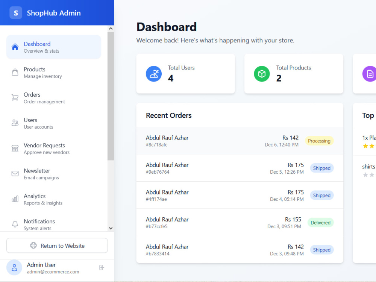Click the Total Products count 2
Image resolution: width=376 pixels, height=282 pixels.
point(279,78)
